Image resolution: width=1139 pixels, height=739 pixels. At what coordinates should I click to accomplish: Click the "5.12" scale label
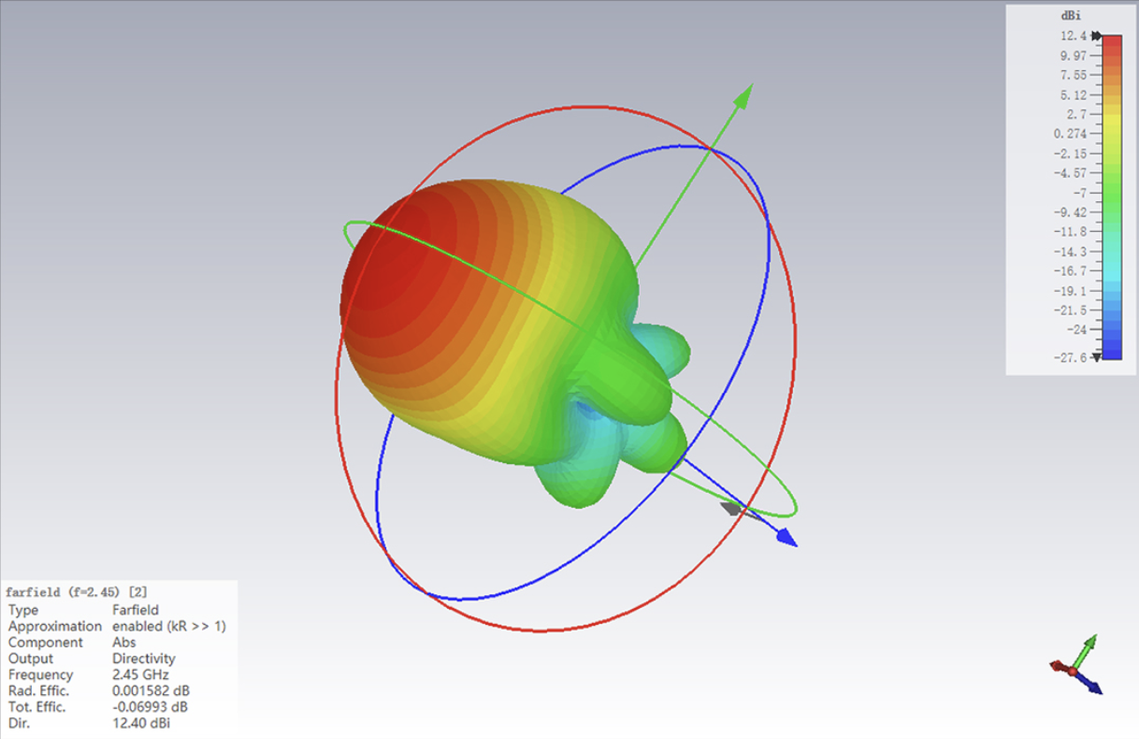tap(1074, 94)
